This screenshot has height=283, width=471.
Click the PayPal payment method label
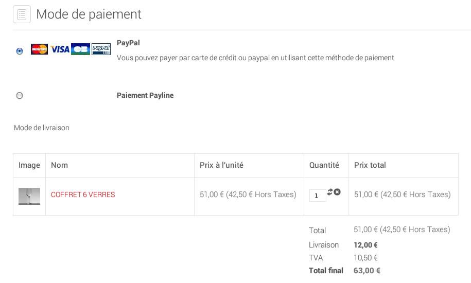coord(128,43)
